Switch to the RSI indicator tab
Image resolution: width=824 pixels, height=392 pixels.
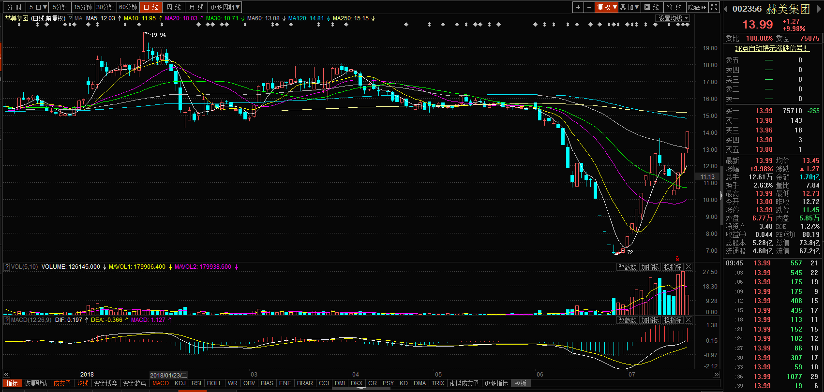coord(196,383)
